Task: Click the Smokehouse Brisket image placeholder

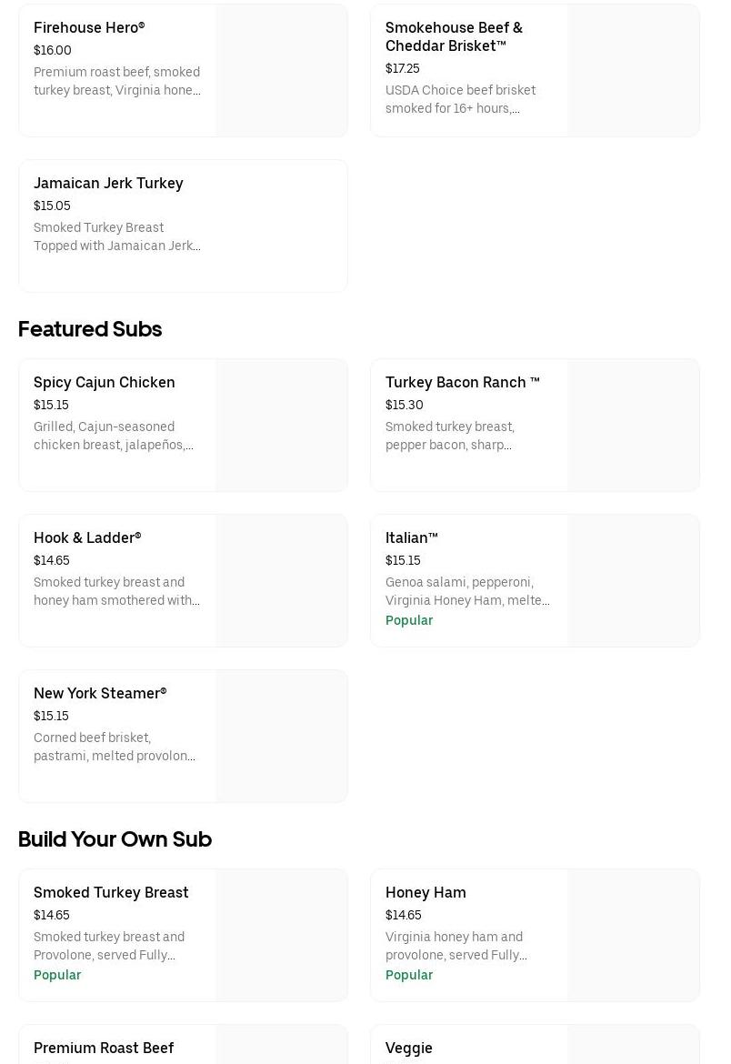Action: pyautogui.click(x=633, y=71)
